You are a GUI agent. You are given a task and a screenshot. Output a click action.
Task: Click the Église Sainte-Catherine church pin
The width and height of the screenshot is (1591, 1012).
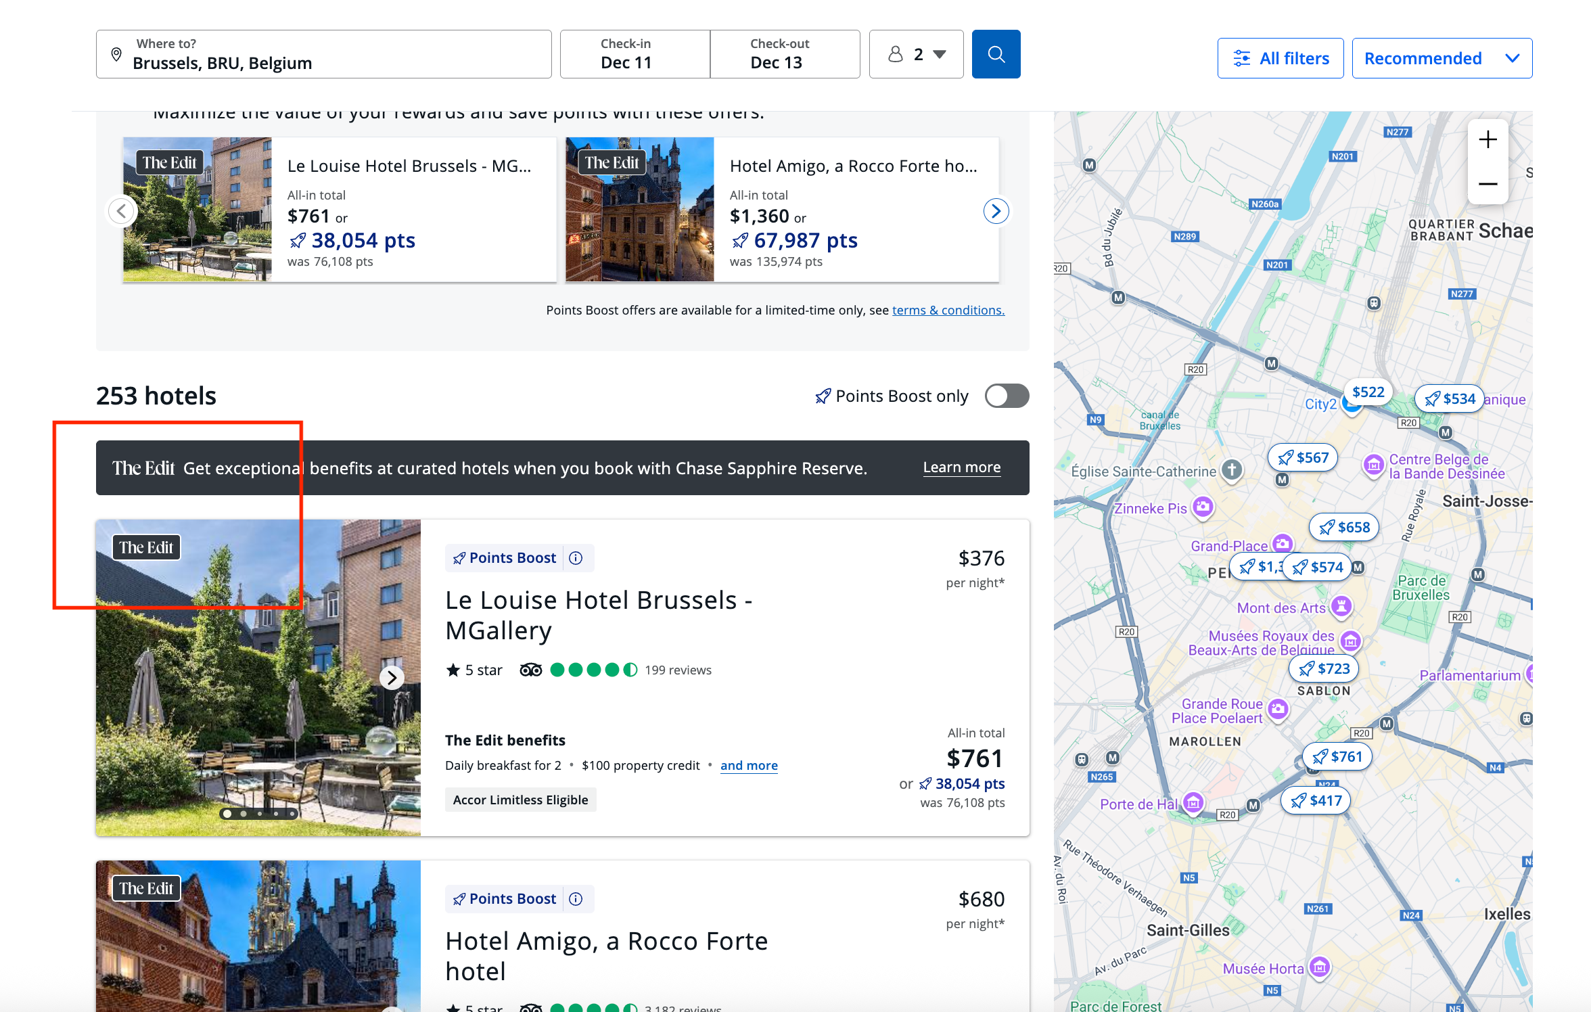coord(1232,470)
